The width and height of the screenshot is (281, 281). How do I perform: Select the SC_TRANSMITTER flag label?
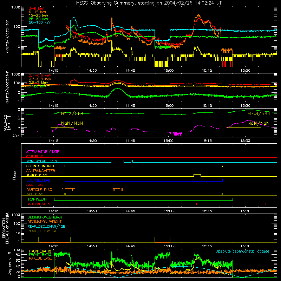pyautogui.click(x=41, y=171)
